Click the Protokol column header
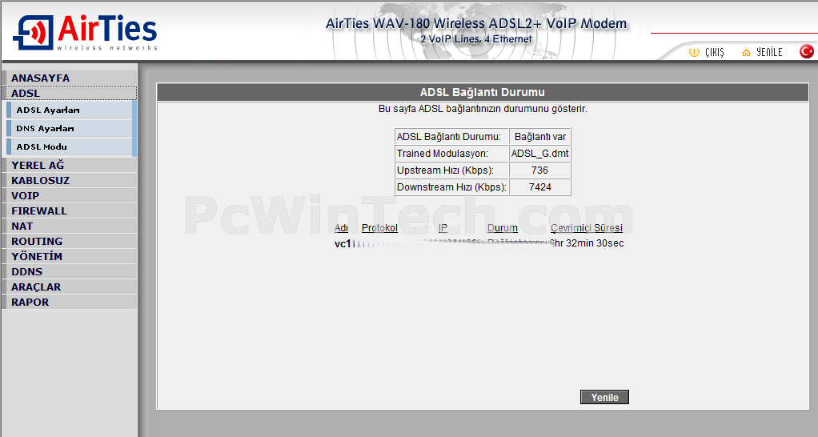818x437 pixels. 379,228
